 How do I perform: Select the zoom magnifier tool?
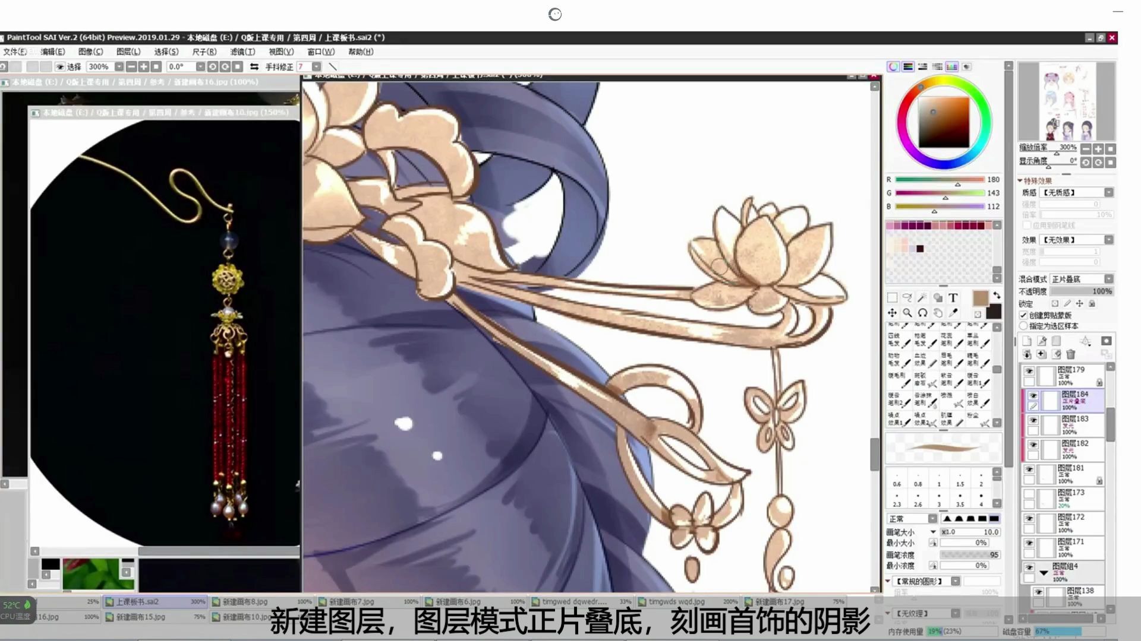(907, 313)
